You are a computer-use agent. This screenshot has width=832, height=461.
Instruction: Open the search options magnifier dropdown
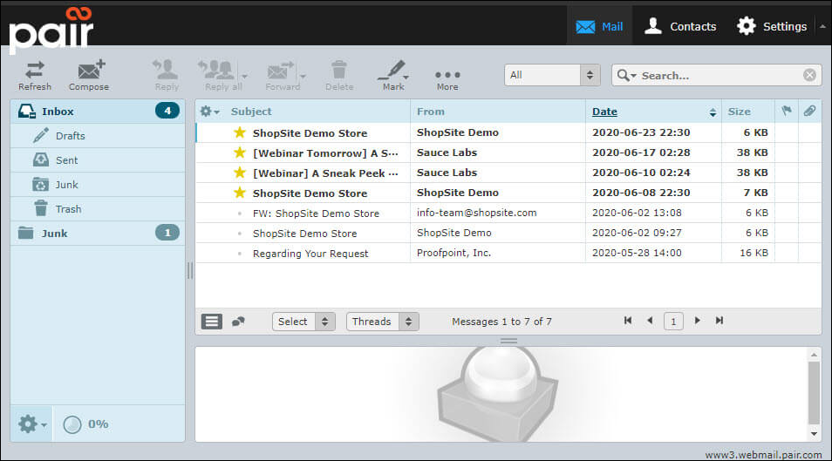tap(627, 75)
